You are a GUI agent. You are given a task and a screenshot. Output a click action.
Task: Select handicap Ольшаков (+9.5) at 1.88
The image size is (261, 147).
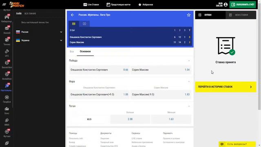click(x=99, y=94)
